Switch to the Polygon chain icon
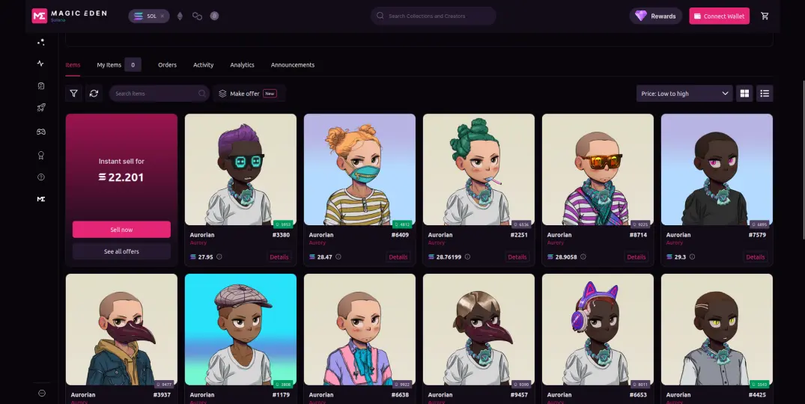 pyautogui.click(x=197, y=16)
